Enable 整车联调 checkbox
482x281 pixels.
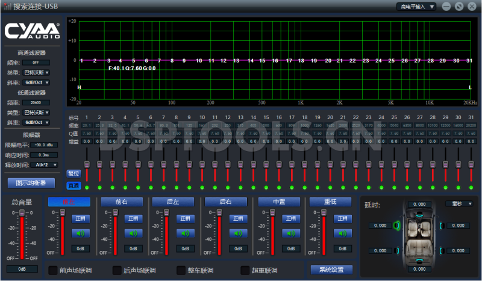point(181,270)
